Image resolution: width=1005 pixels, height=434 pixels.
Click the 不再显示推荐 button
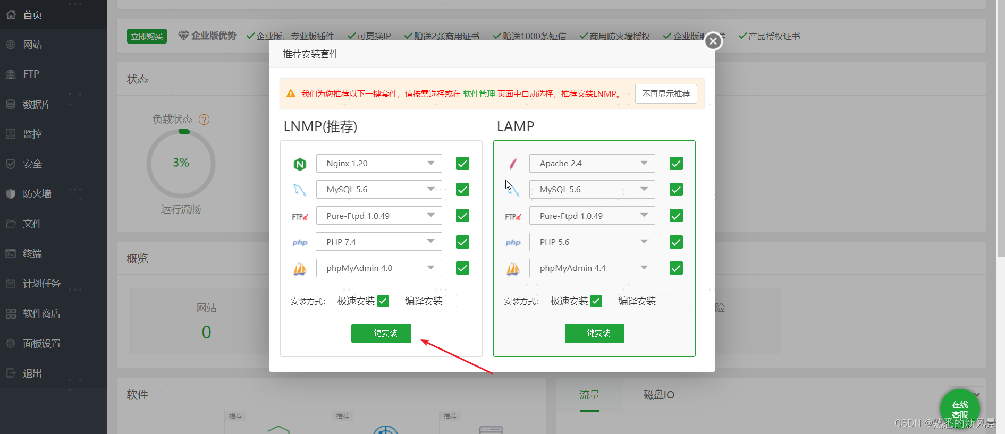666,93
